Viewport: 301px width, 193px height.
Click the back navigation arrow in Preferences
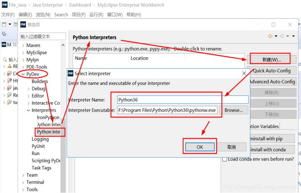click(x=270, y=36)
